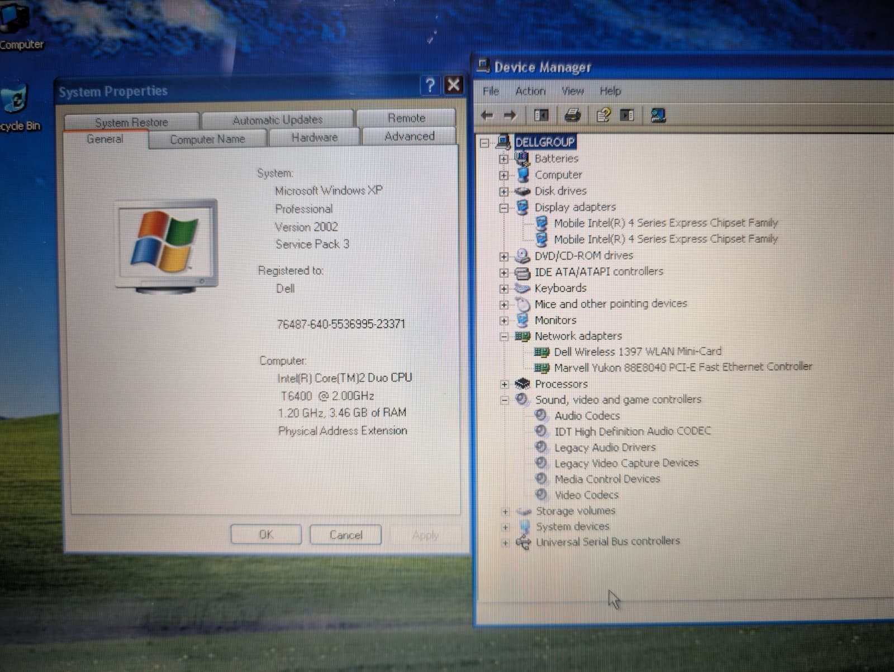Click the Scan for hardware changes icon
Image resolution: width=894 pixels, height=672 pixels.
pos(658,116)
